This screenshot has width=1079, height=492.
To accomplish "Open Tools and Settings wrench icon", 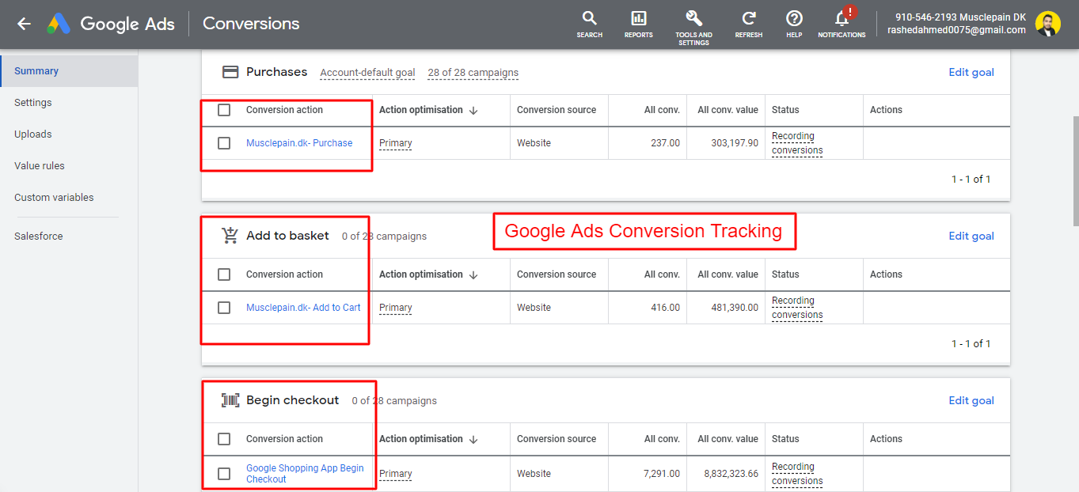I will tap(693, 19).
